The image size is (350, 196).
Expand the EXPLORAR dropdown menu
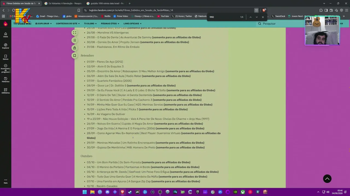click(x=43, y=24)
